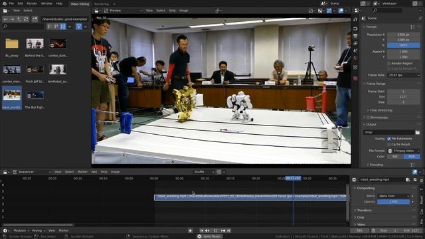
Task: Adjust the strip Opacity slider
Action: [393, 202]
